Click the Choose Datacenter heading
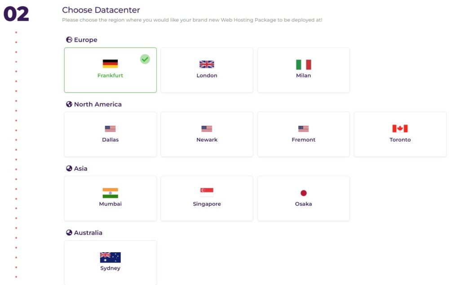 pos(101,10)
